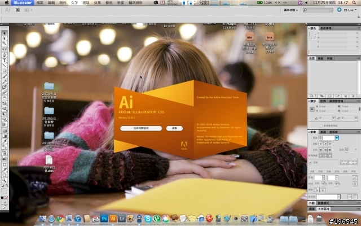Select the Shape Builder tool
The image size is (361, 226).
(x=5, y=119)
